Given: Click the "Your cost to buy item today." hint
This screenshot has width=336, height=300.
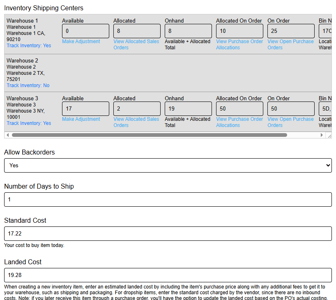Looking at the screenshot, I should pos(34,245).
